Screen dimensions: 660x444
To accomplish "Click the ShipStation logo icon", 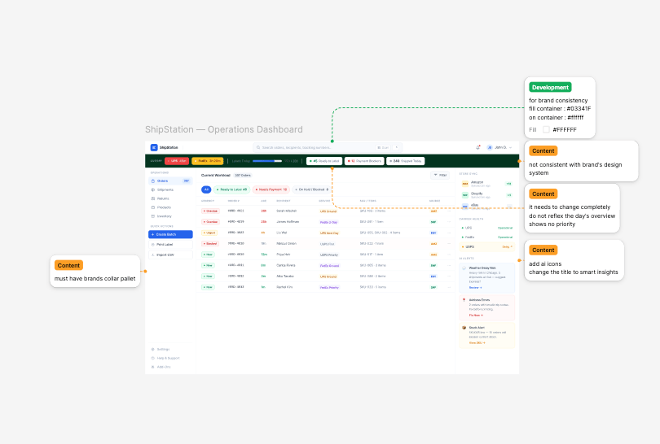I will click(153, 147).
